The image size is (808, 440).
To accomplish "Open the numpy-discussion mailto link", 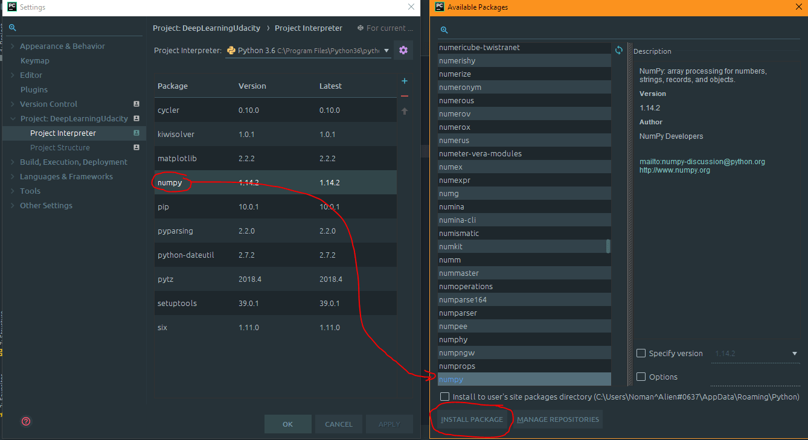I will coord(702,162).
